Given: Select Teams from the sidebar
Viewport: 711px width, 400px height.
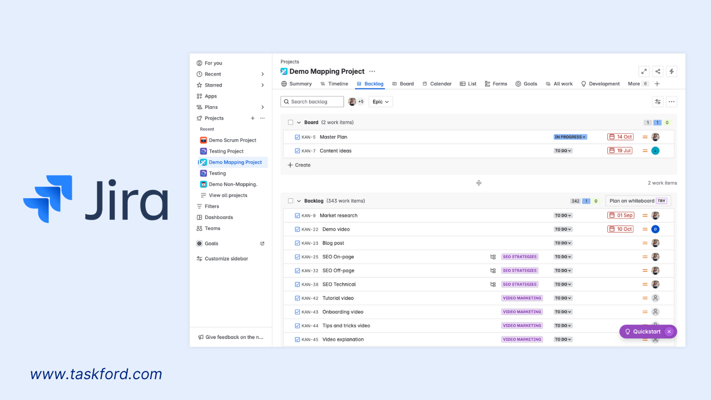Looking at the screenshot, I should tap(213, 228).
